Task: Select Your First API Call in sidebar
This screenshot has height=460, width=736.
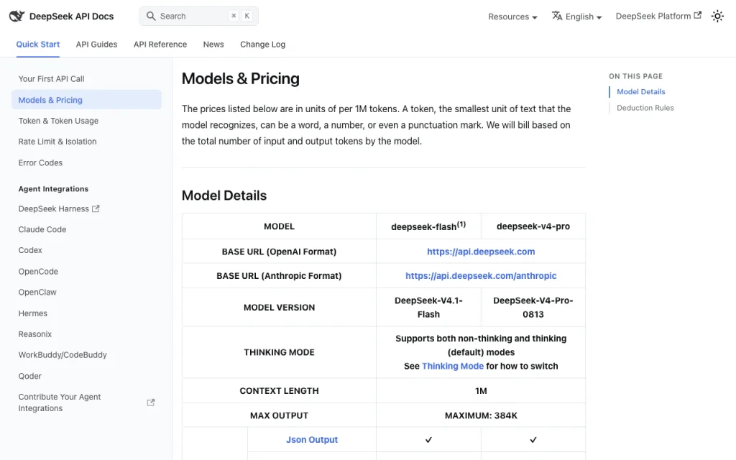Action: pos(86,79)
